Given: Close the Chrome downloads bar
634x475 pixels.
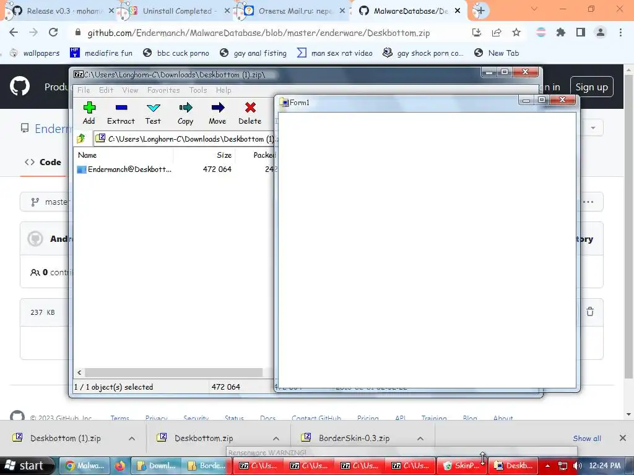Looking at the screenshot, I should tap(623, 439).
